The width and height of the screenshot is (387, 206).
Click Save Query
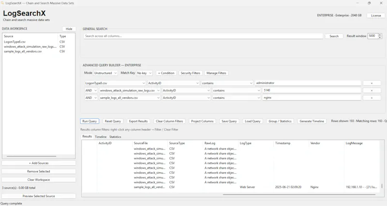(229, 121)
